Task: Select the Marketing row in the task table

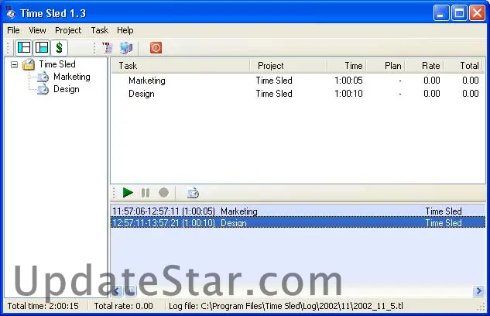Action: point(298,81)
